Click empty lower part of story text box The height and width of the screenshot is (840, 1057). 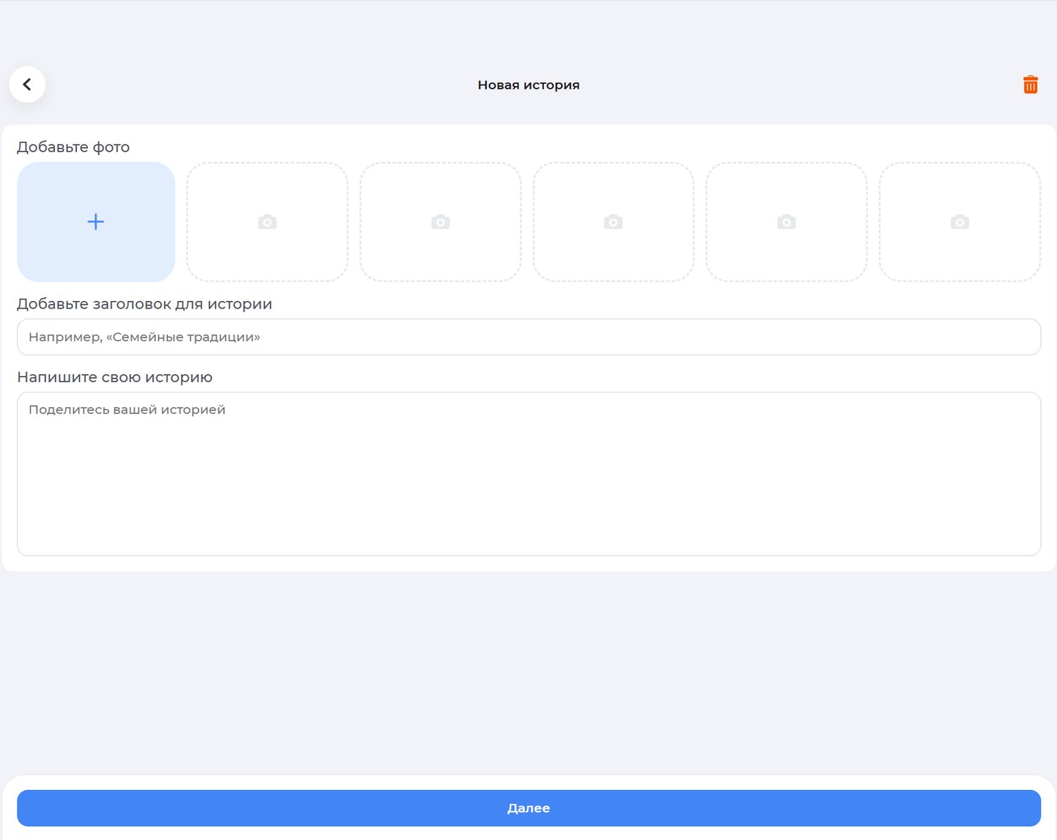[x=528, y=529]
